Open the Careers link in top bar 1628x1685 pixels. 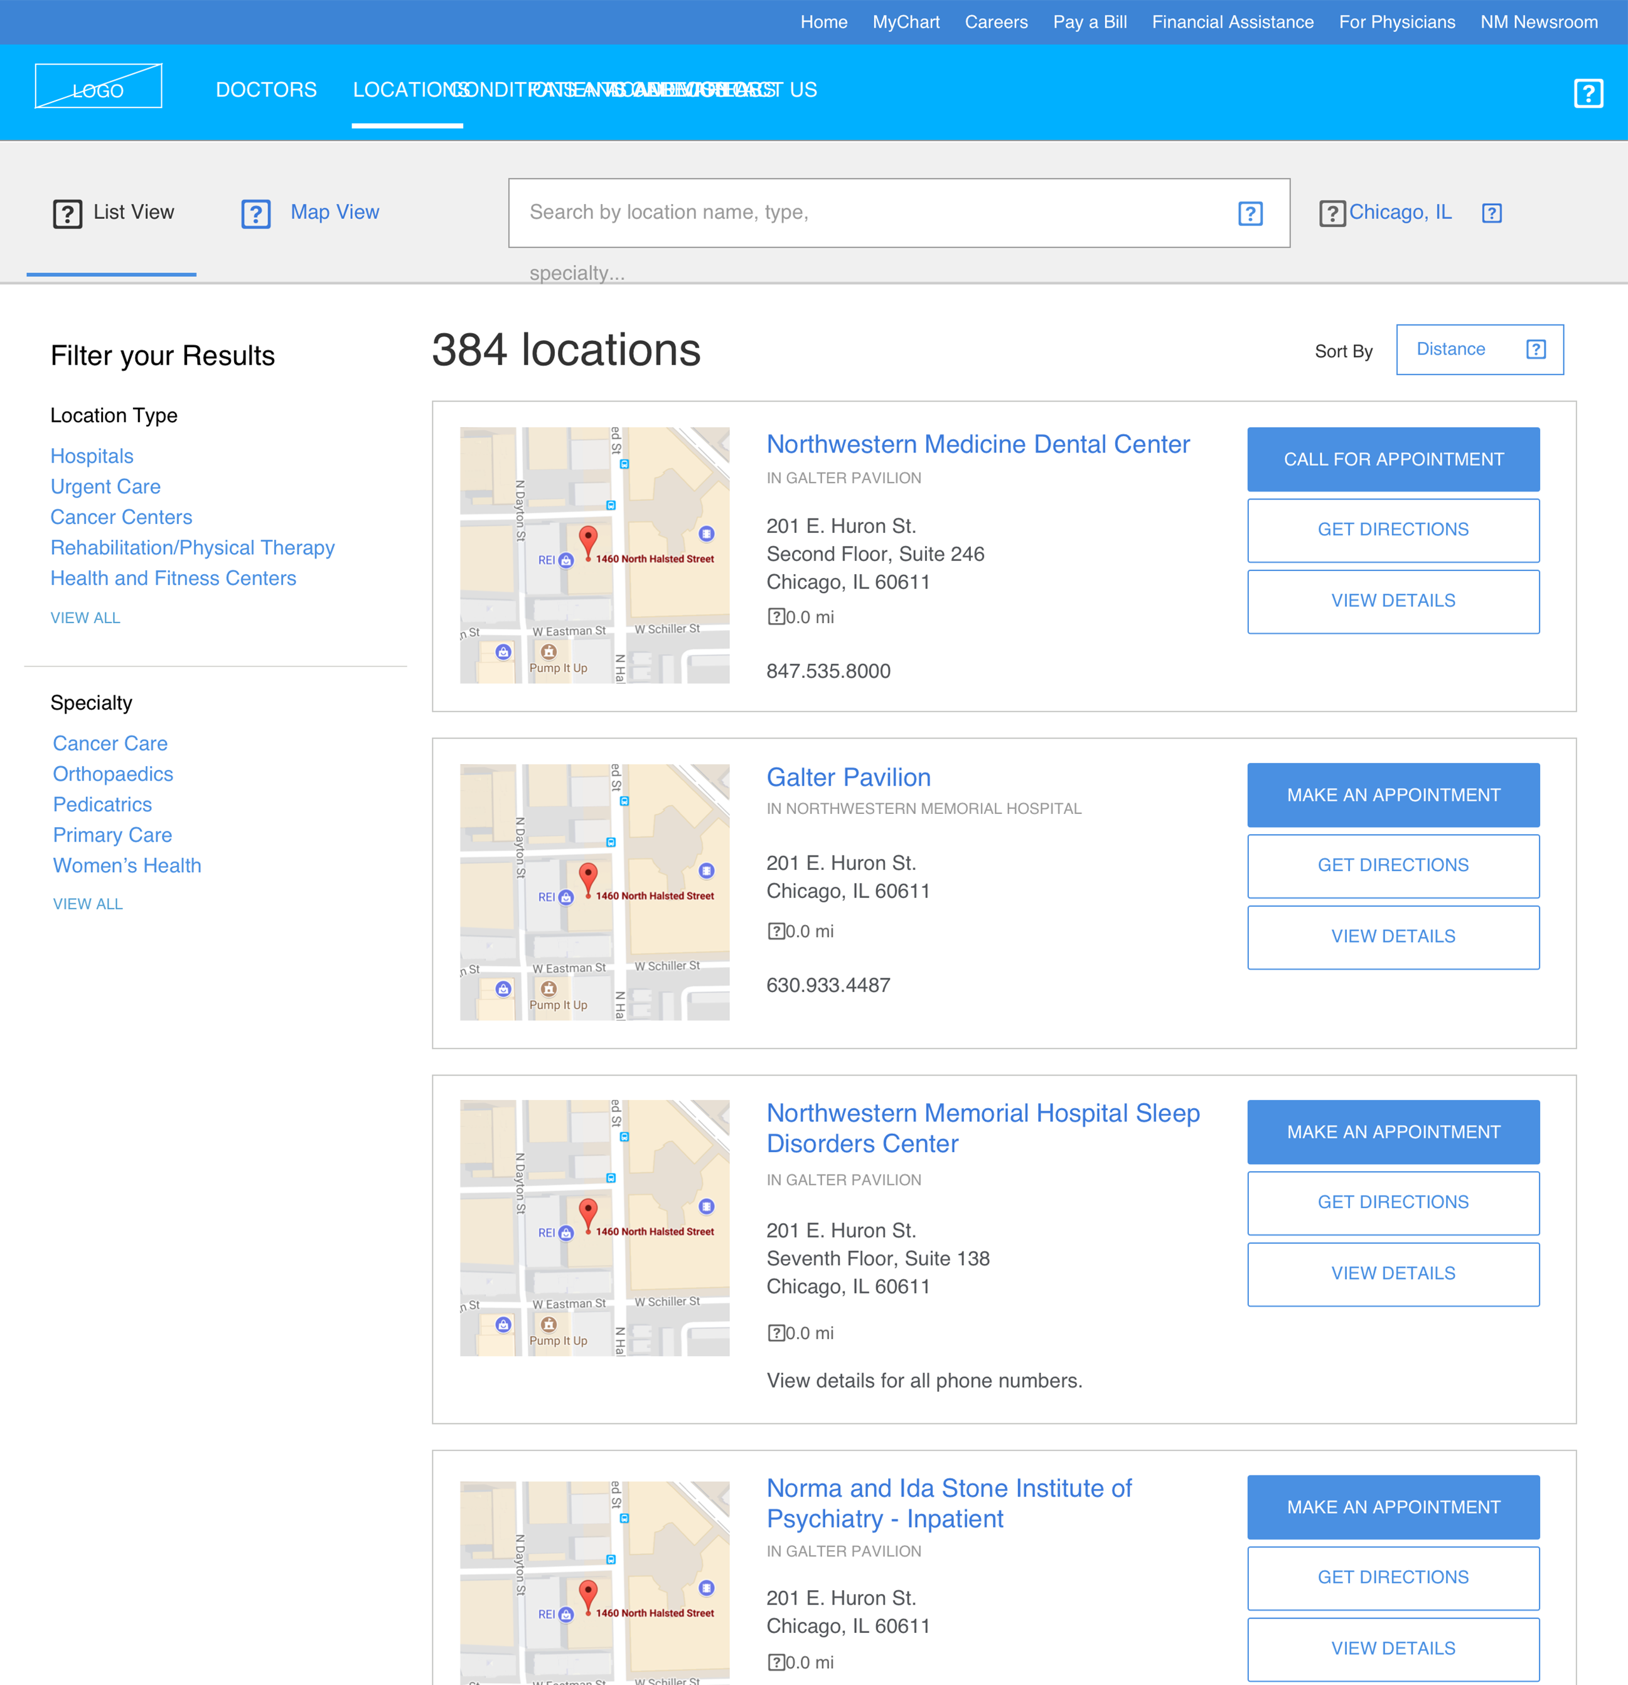point(996,23)
